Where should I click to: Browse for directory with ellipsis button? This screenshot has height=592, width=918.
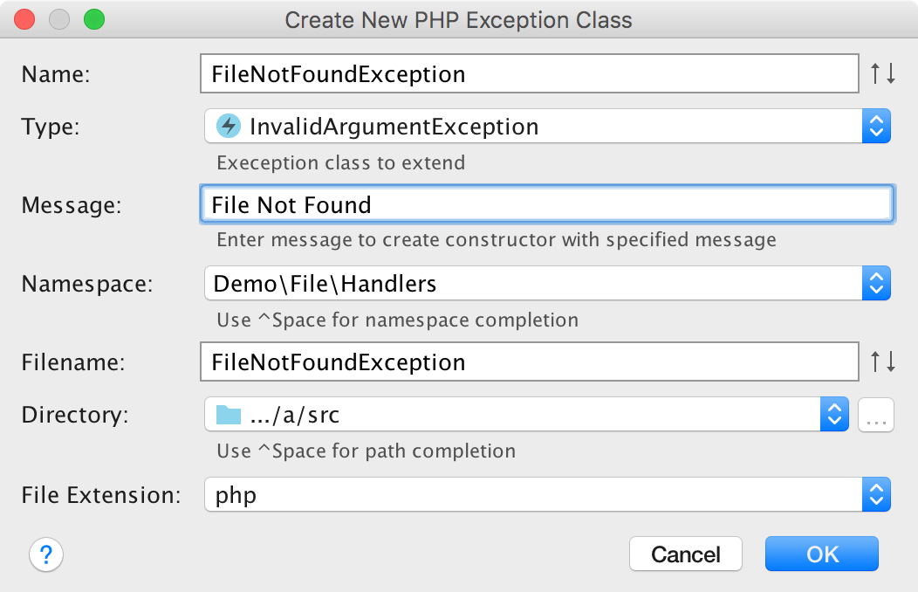point(875,415)
